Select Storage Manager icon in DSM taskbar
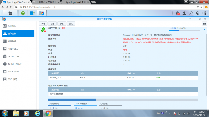Screen dimensions: 209x117 (x=42, y=13)
